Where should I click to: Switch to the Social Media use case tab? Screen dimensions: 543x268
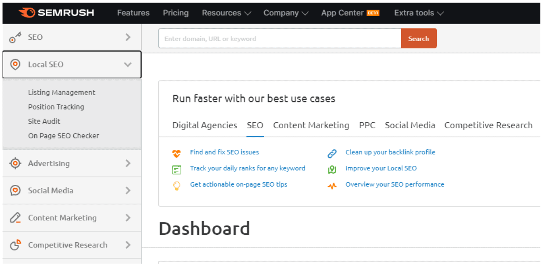pos(410,125)
